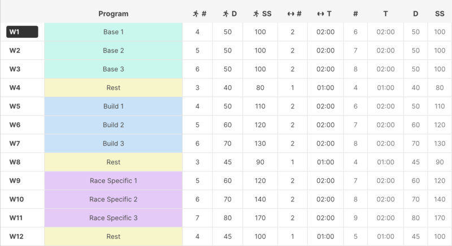Click the Program column header
This screenshot has height=246, width=452.
coord(114,14)
